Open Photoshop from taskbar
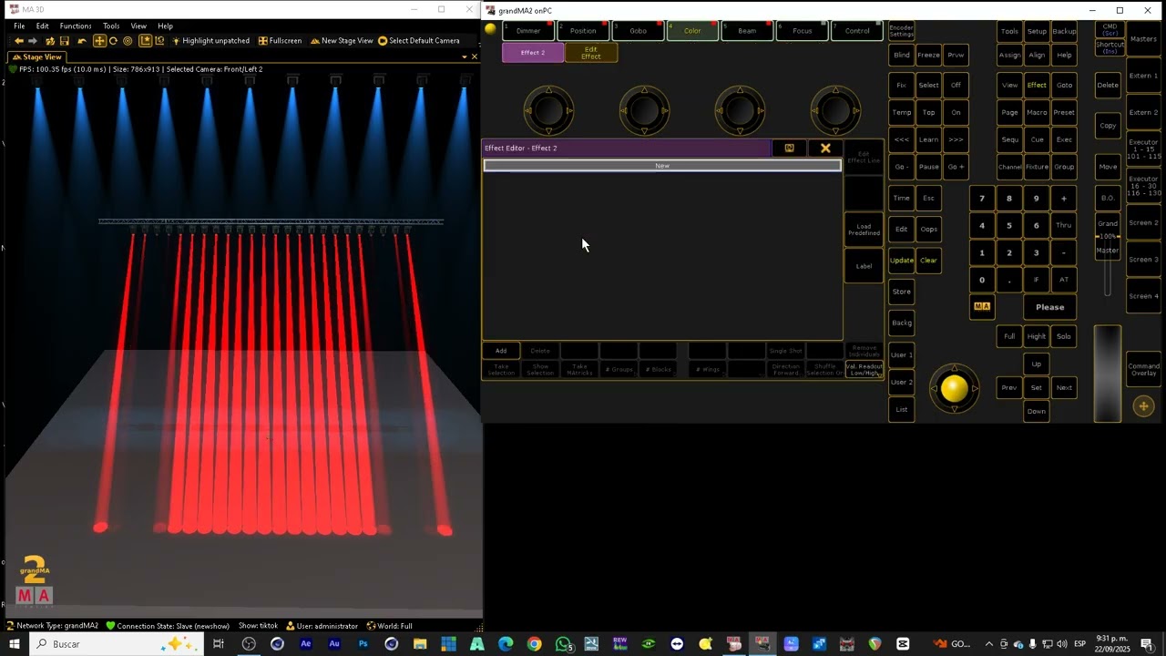The height and width of the screenshot is (656, 1166). (363, 644)
